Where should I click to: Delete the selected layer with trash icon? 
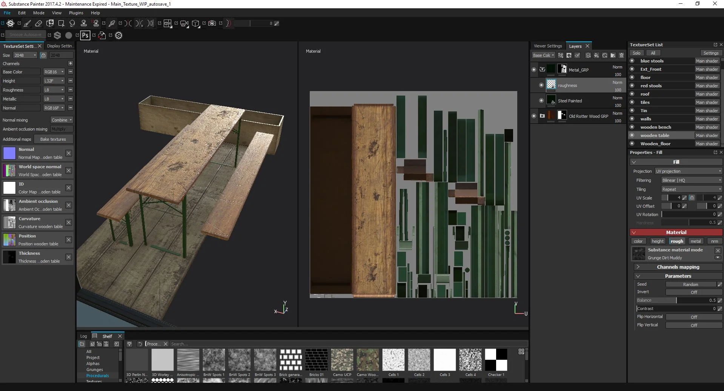pyautogui.click(x=621, y=55)
